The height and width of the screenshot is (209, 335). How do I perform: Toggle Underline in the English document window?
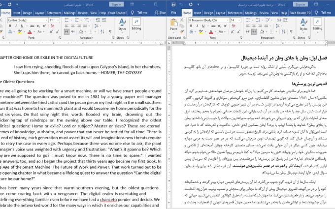[22, 26]
